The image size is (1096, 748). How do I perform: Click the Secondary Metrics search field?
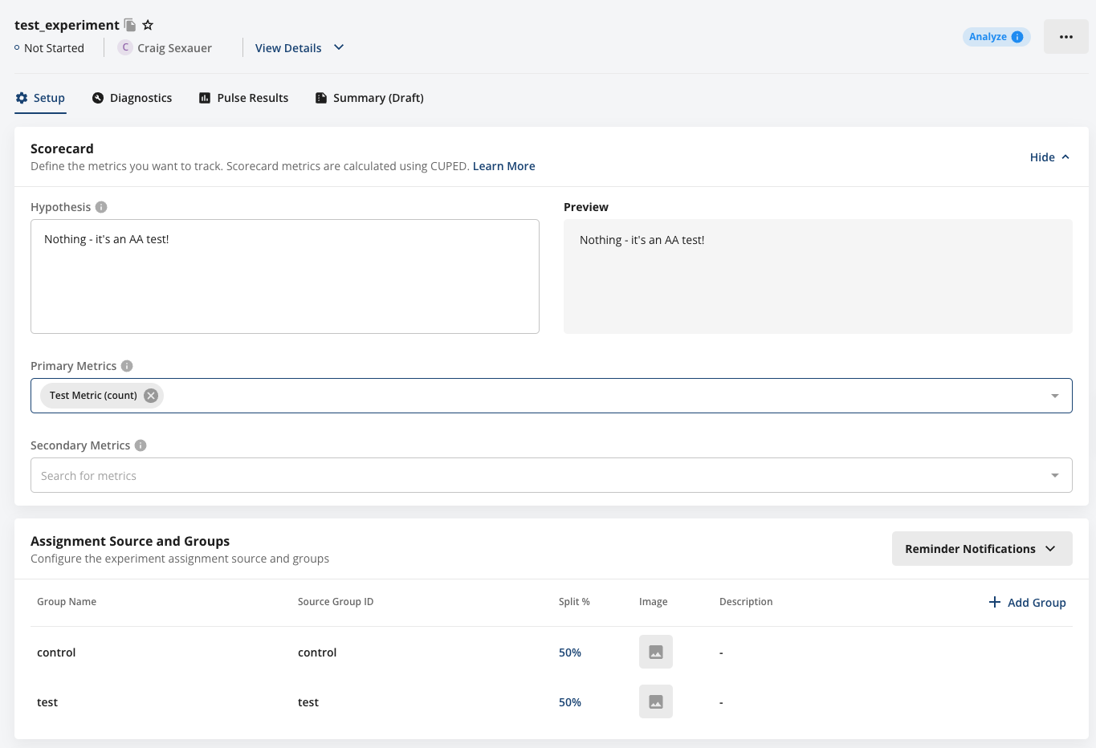click(321, 475)
